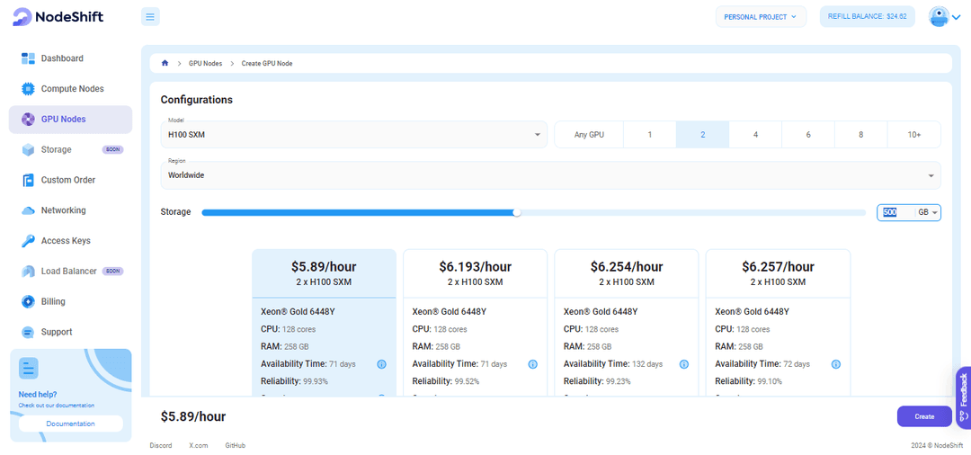Viewport: 971px width, 455px height.
Task: Click 'Check out our documentation' text
Action: [x=57, y=406]
